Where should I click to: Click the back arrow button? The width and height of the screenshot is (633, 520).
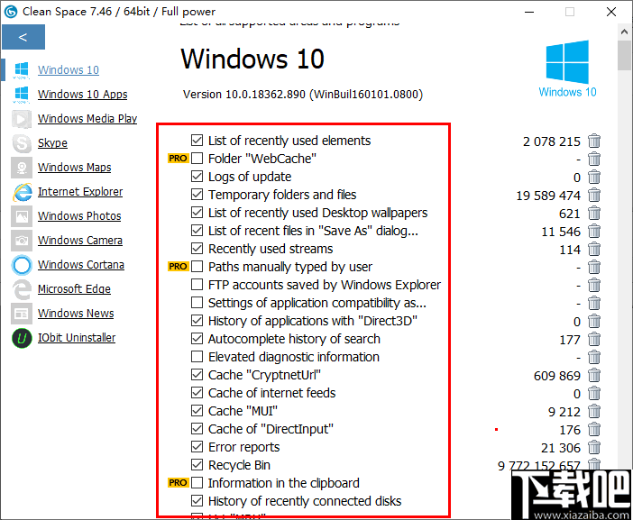click(23, 37)
